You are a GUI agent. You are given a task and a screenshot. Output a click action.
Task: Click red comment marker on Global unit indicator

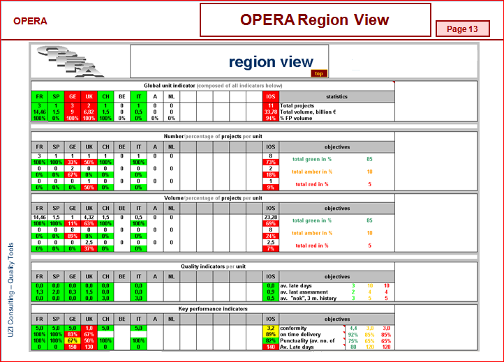click(x=393, y=83)
